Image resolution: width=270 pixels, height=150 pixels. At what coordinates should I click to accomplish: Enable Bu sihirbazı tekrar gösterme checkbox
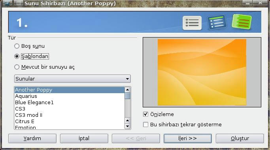point(145,125)
